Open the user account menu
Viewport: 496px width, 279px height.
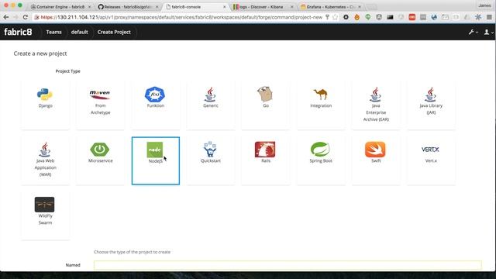click(x=488, y=32)
